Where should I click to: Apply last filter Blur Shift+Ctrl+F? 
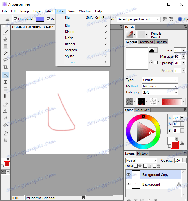(x=83, y=18)
